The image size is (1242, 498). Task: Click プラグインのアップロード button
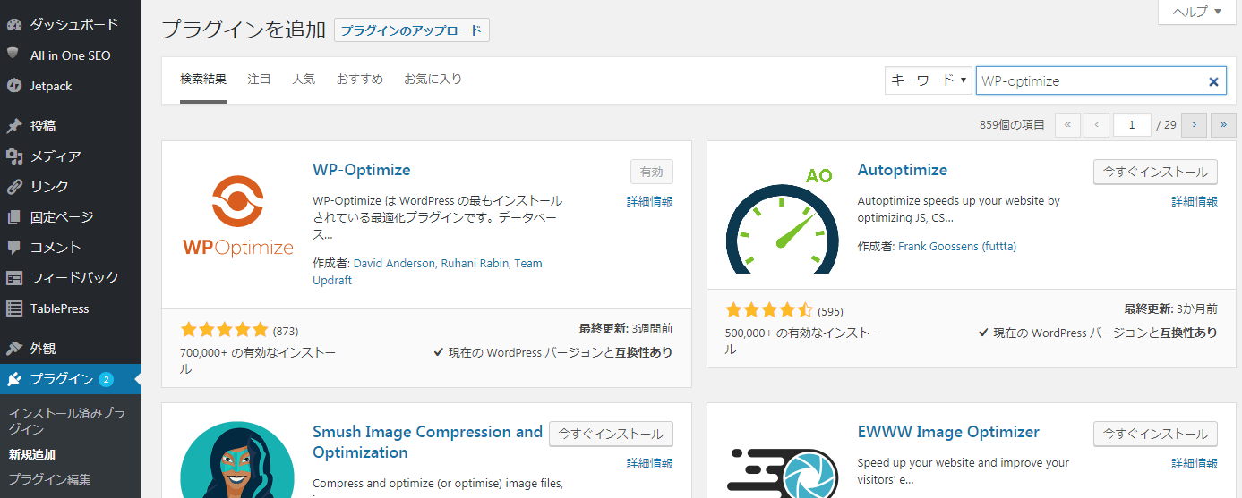pos(412,30)
